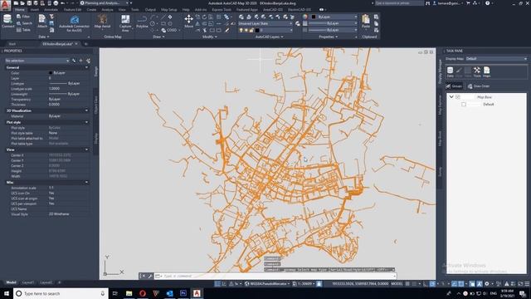The image size is (531, 299).
Task: Open the WGS84.PseudoMercator coordinate system dropdown
Action: [x=268, y=284]
